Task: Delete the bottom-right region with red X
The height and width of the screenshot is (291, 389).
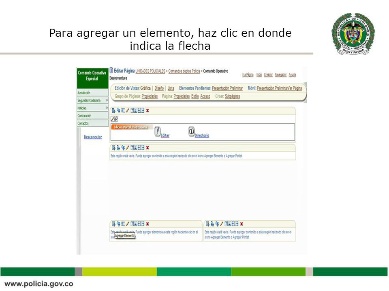Action: point(242,224)
